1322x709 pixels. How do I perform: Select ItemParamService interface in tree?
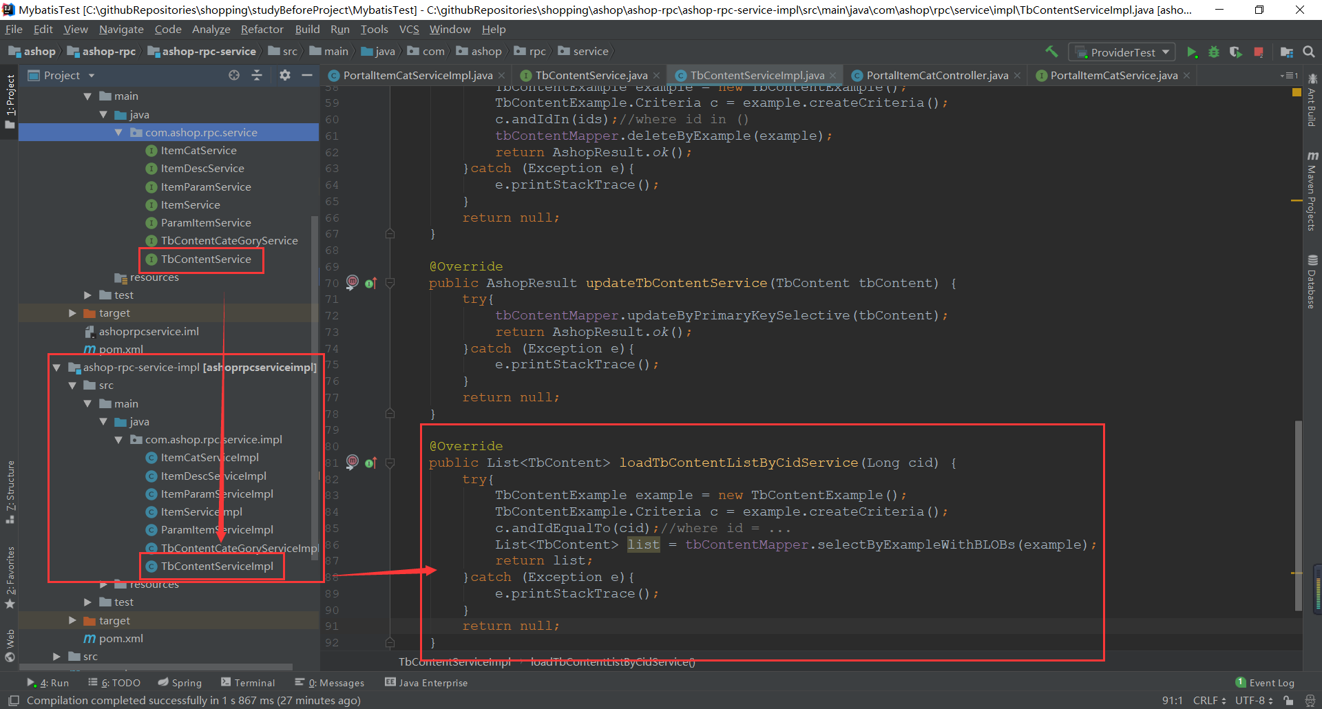pyautogui.click(x=205, y=187)
